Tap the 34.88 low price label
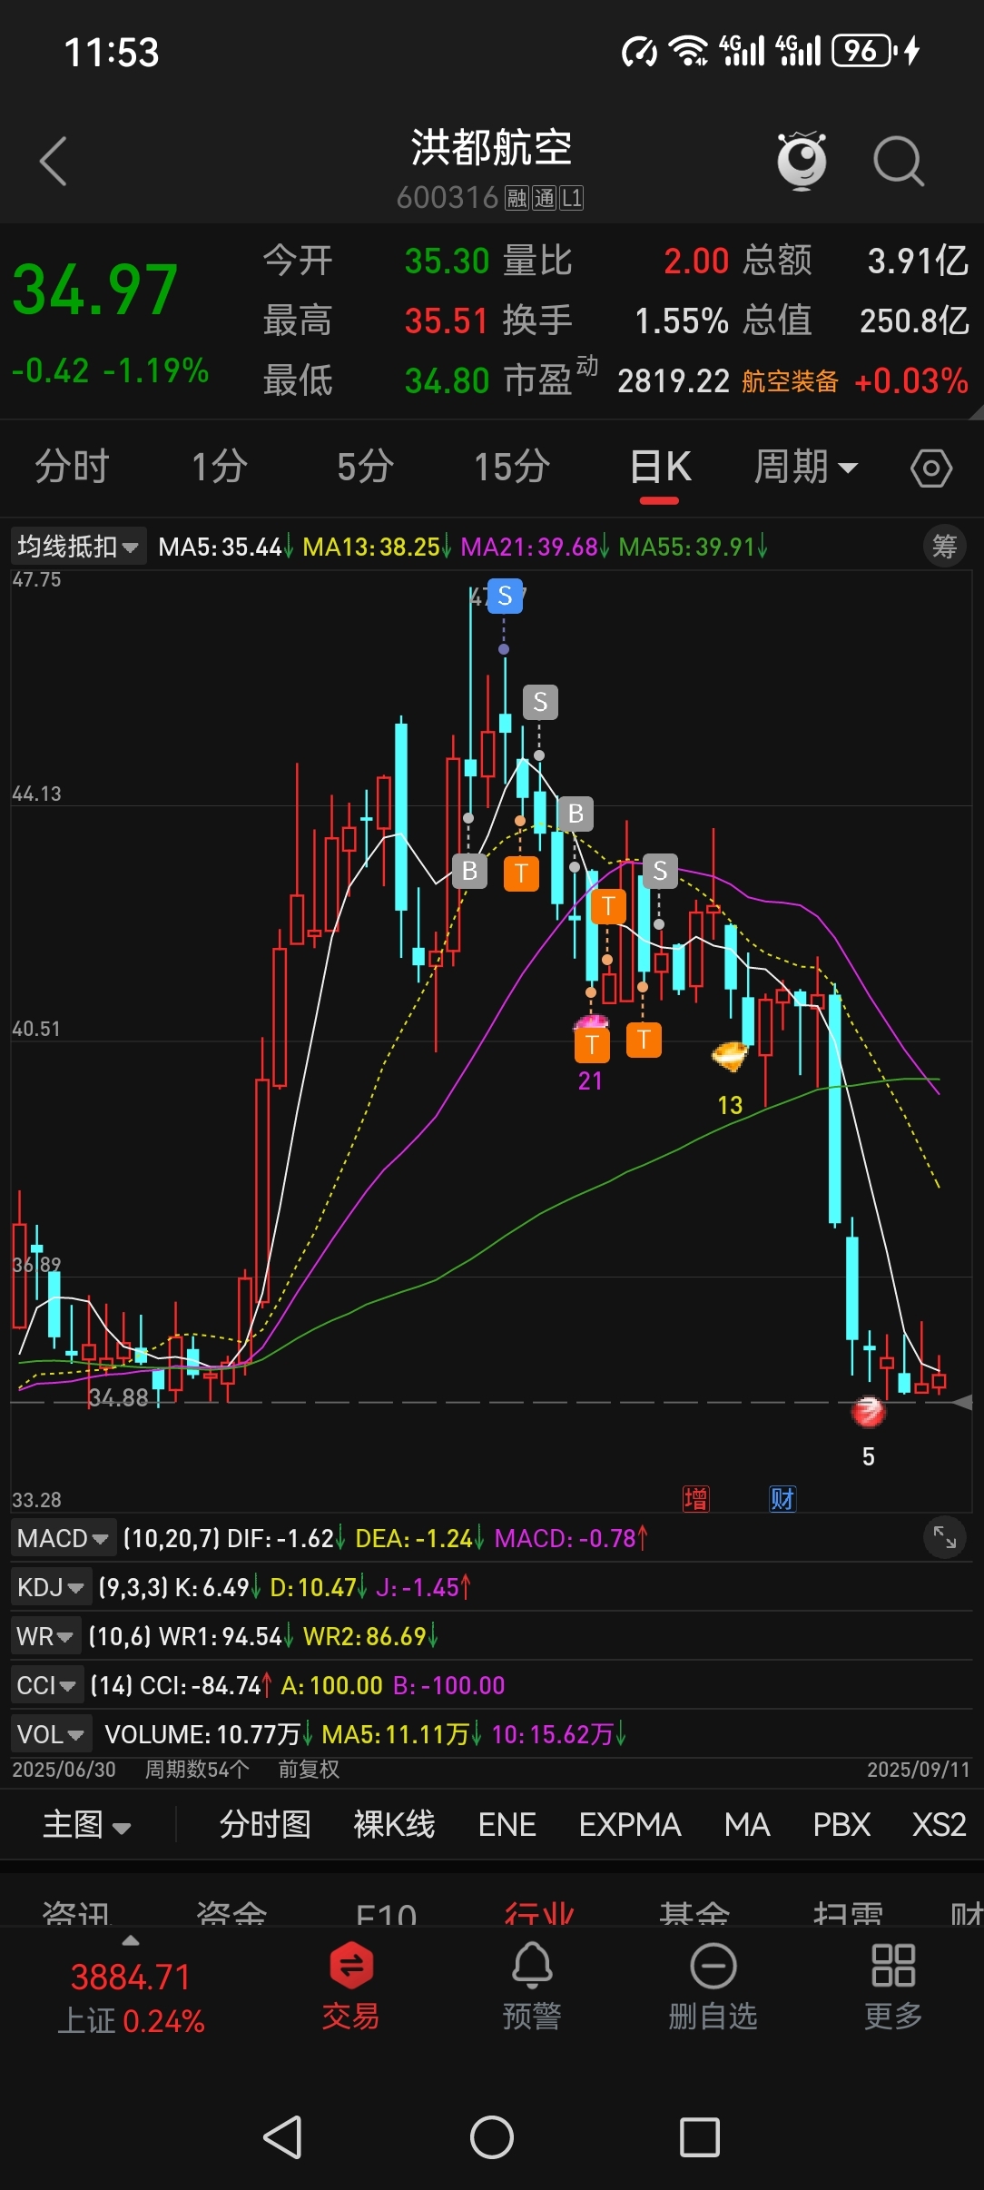Image resolution: width=984 pixels, height=2190 pixels. click(x=119, y=1397)
